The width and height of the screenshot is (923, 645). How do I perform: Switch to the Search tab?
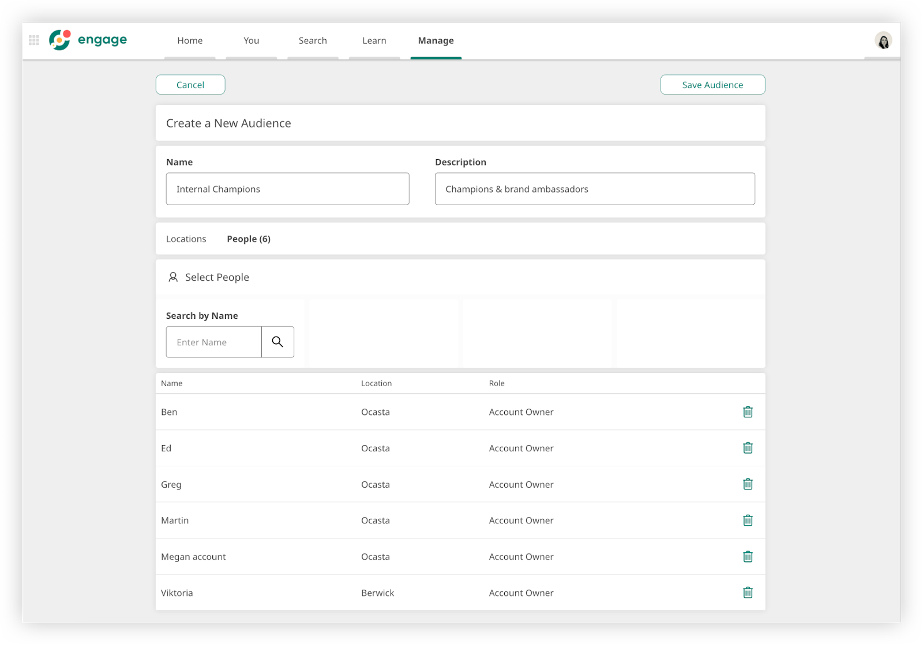pyautogui.click(x=313, y=40)
